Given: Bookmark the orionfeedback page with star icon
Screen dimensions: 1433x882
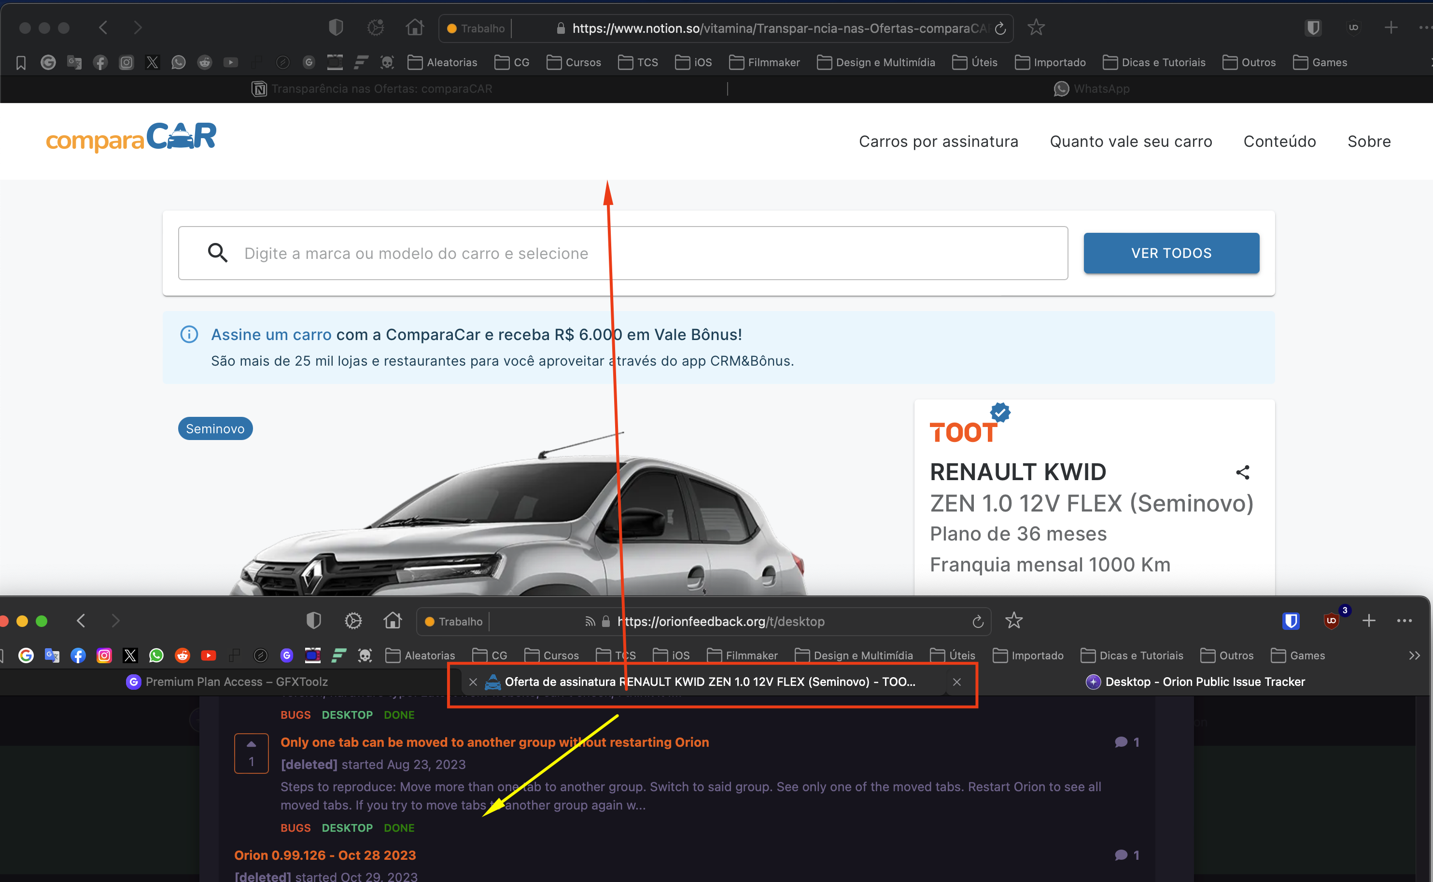Looking at the screenshot, I should click(x=1014, y=621).
